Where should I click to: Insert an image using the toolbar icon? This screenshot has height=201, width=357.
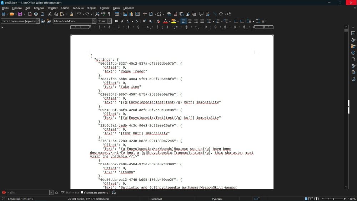125,14
